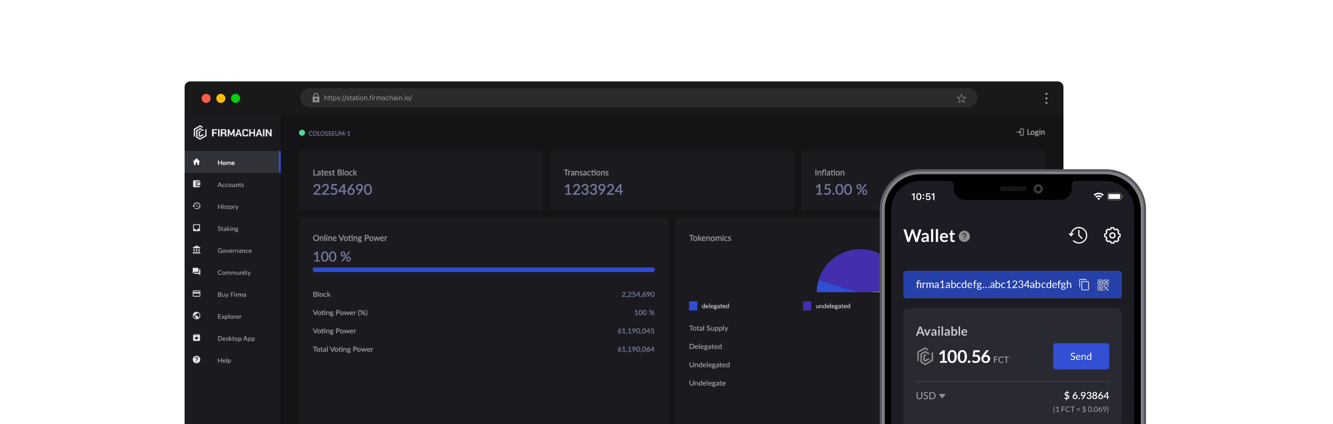Click the 1 FCT = $ 0.069 rate
The height and width of the screenshot is (424, 1333).
click(1080, 409)
